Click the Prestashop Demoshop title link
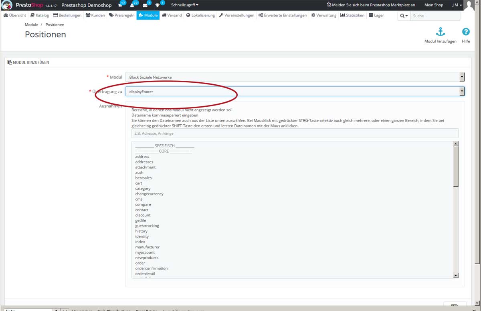This screenshot has width=481, height=311. 86,5
